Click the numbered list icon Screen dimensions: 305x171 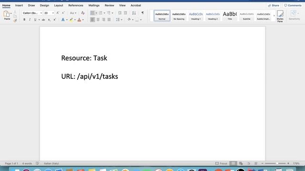pyautogui.click(x=101, y=13)
